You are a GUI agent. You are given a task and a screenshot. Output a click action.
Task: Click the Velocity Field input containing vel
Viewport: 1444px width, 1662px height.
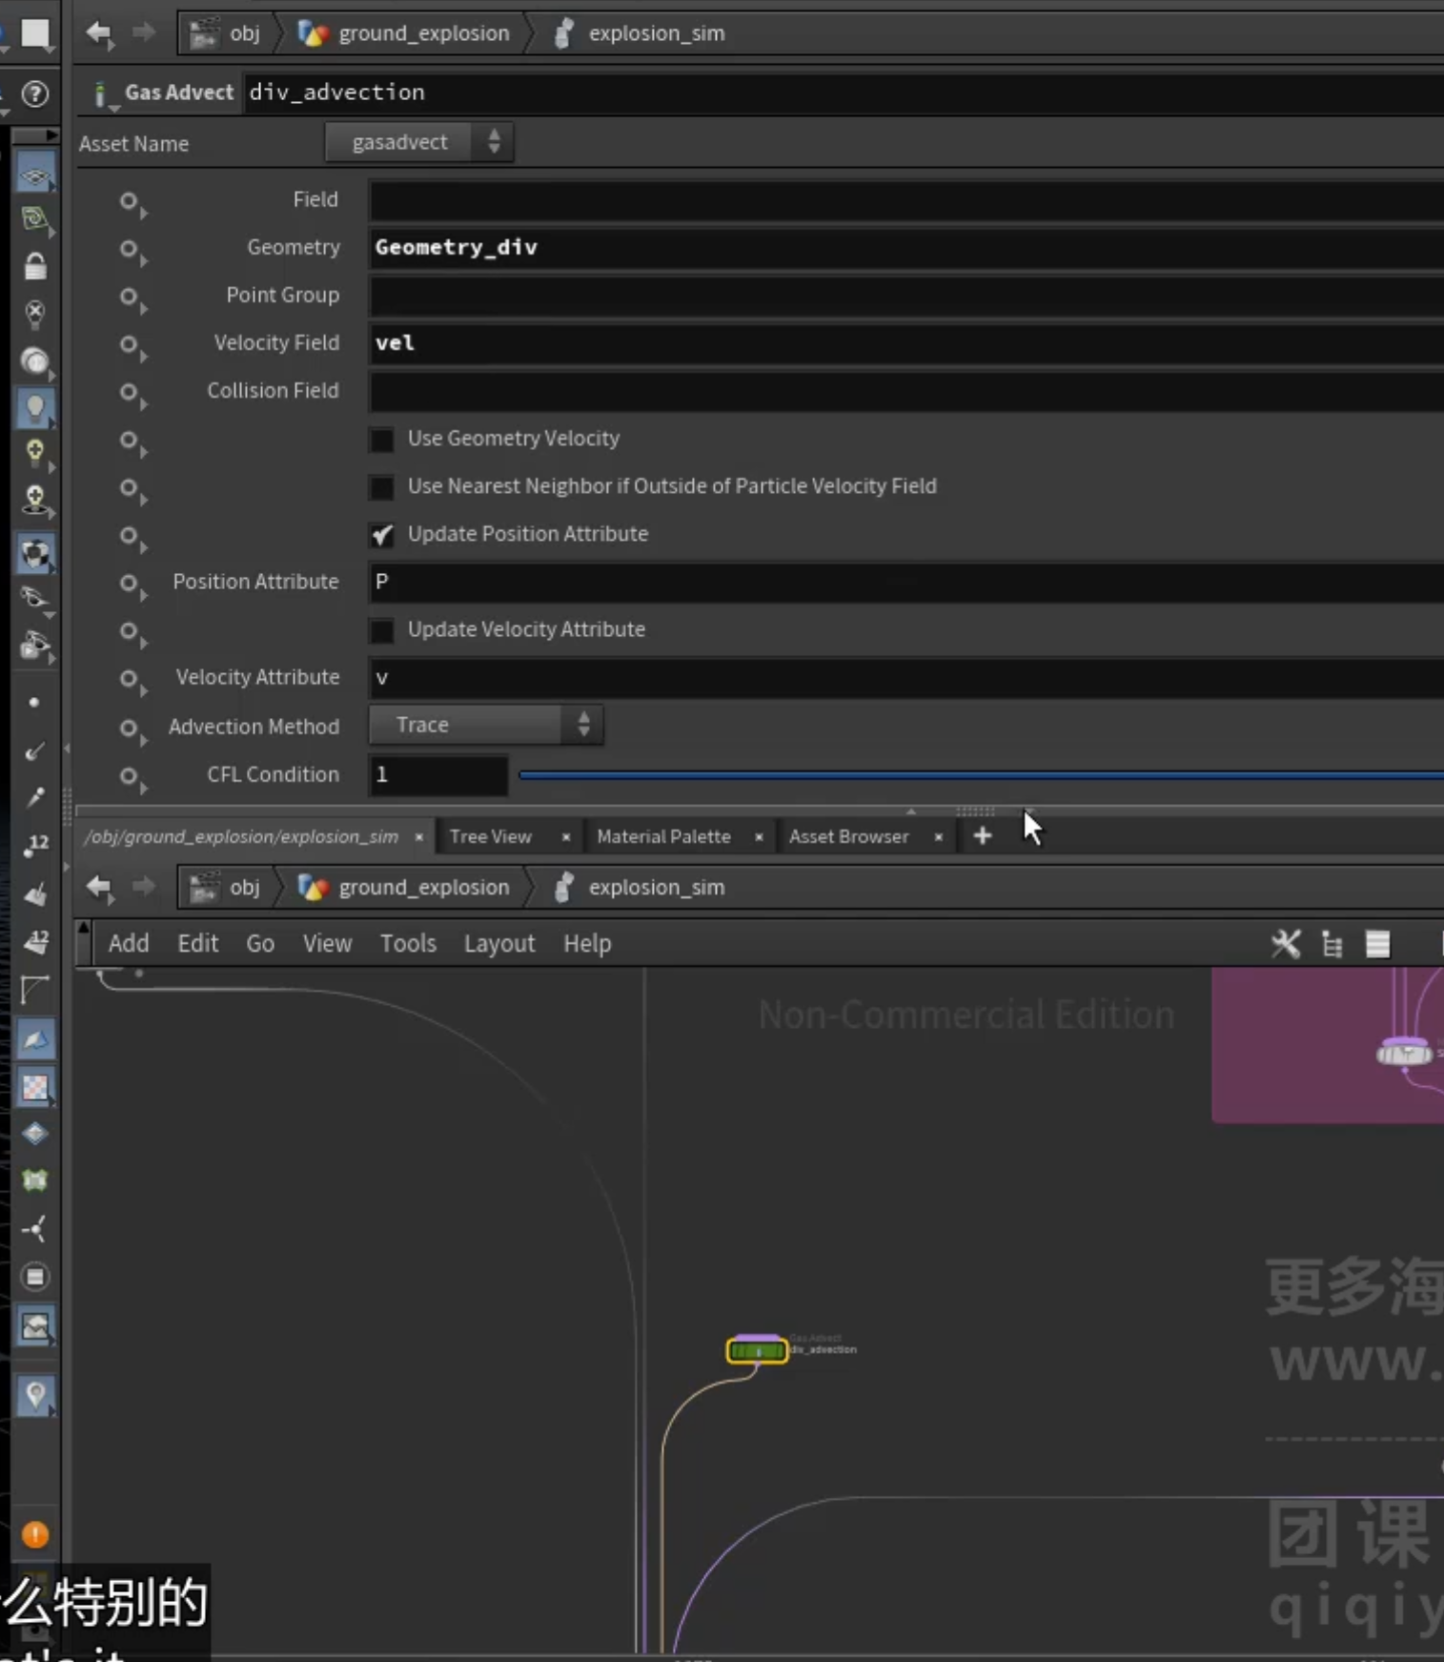(905, 343)
